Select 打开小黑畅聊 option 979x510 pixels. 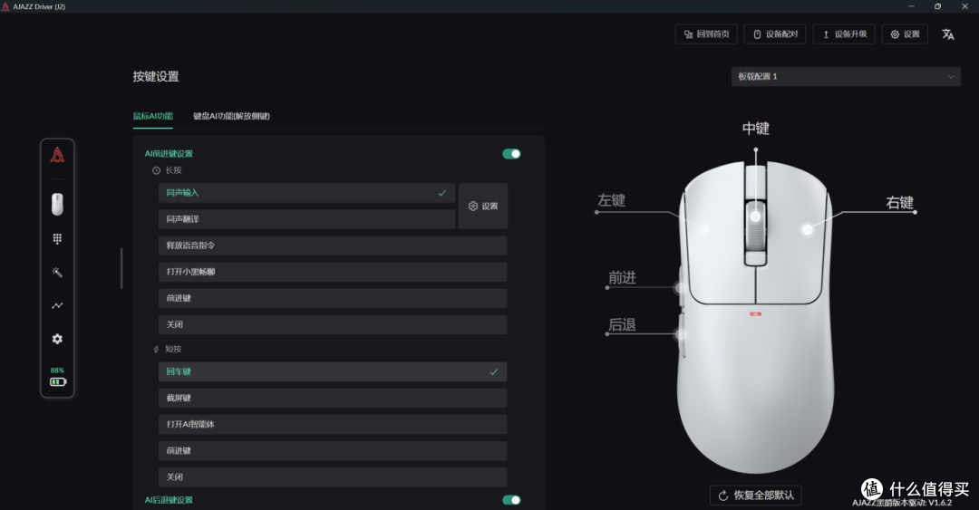pos(333,272)
